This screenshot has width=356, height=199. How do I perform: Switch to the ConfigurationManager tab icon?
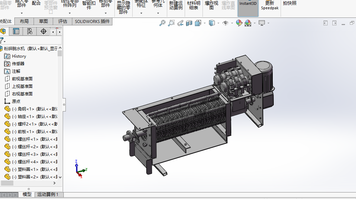[x=29, y=32]
